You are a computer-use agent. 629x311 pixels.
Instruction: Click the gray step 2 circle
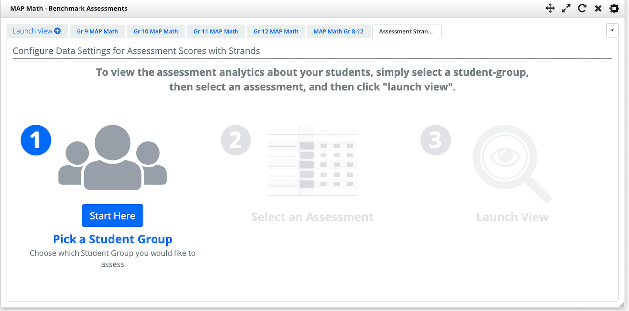click(x=236, y=140)
